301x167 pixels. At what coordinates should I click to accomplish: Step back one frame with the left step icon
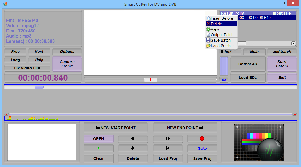(133, 138)
